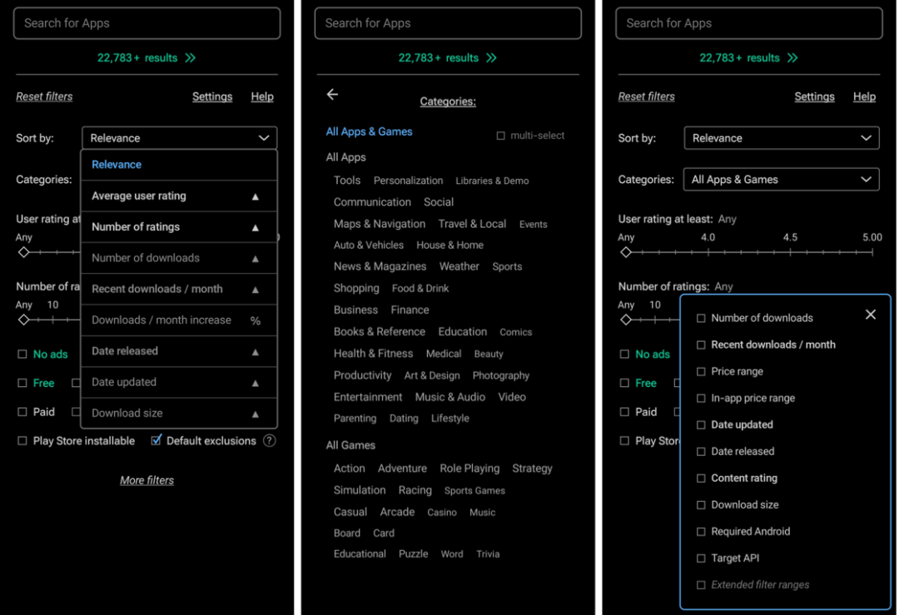Image resolution: width=899 pixels, height=615 pixels.
Task: Check Free filter in left panel
Action: (22, 383)
